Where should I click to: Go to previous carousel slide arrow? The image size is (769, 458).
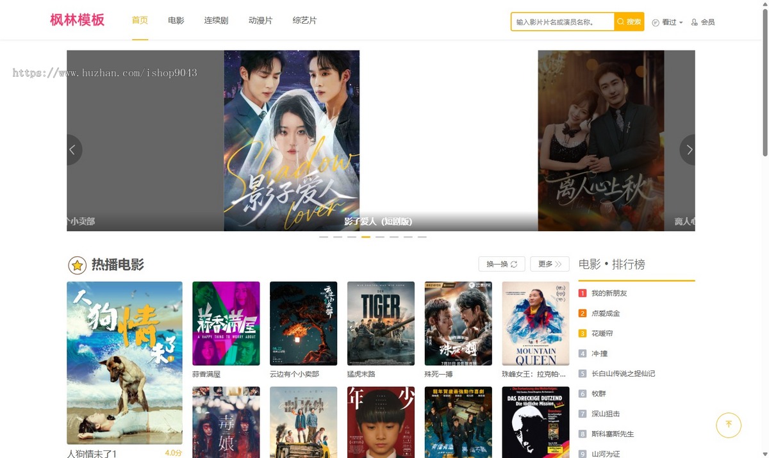click(x=72, y=150)
